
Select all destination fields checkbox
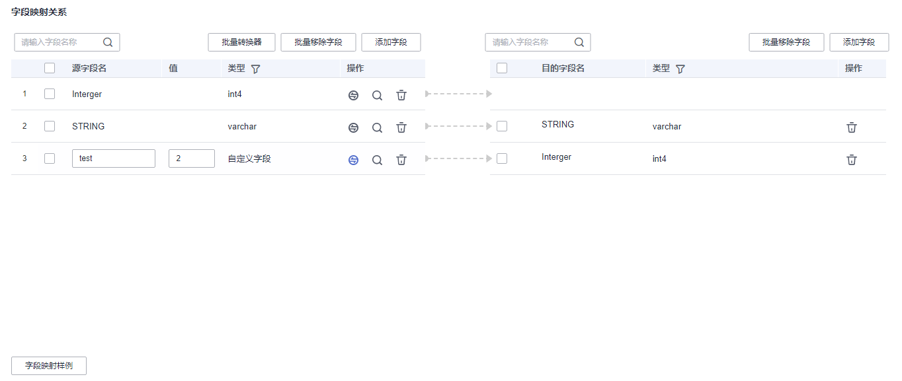pos(502,68)
